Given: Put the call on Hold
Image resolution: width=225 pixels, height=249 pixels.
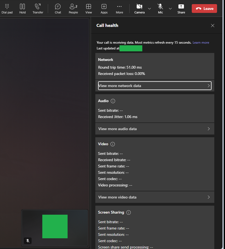Looking at the screenshot, I should 23,9.
